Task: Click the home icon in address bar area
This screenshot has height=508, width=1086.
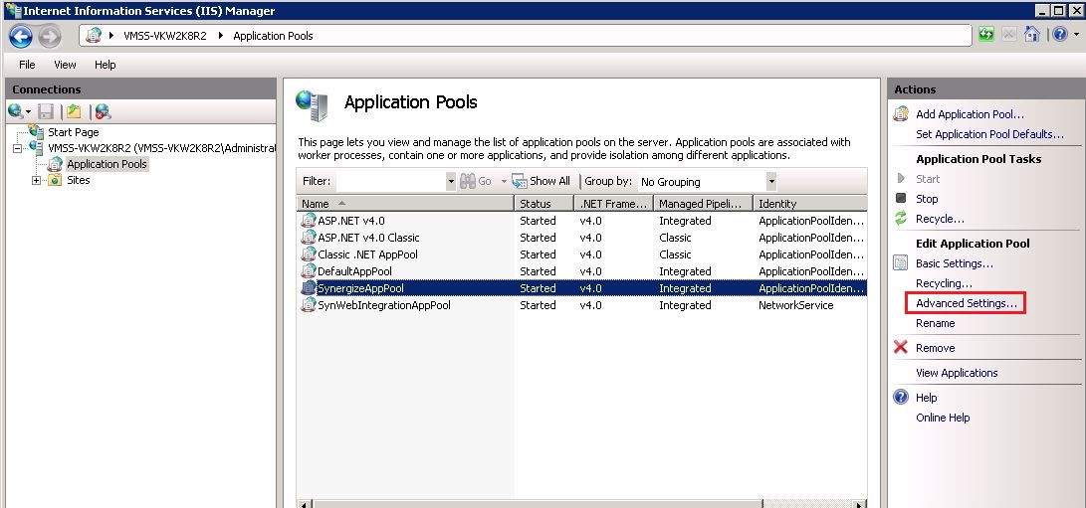Action: click(1032, 34)
